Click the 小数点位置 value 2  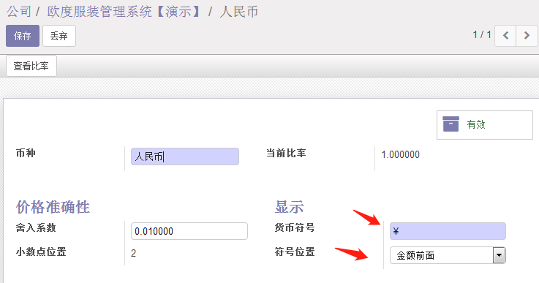(133, 254)
